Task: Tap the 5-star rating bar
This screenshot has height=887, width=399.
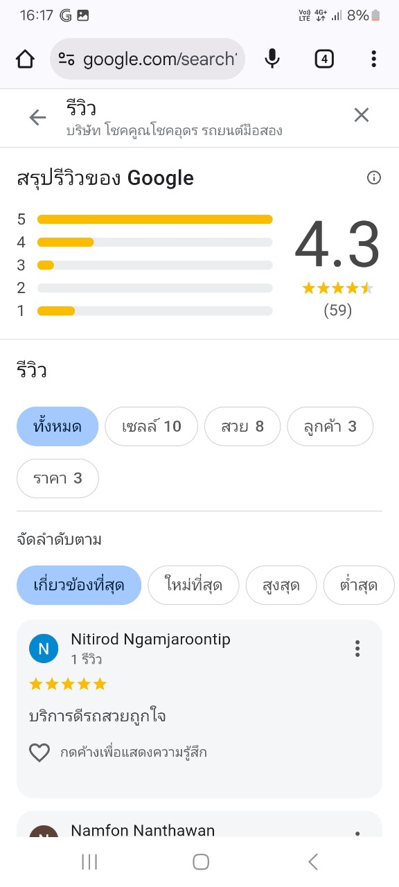Action: point(155,220)
